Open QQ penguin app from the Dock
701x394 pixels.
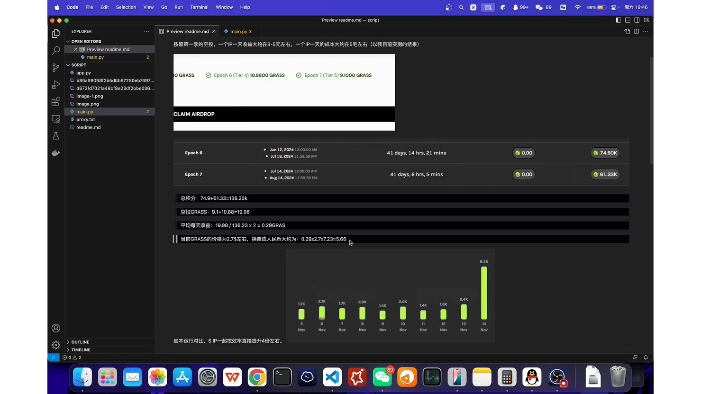pyautogui.click(x=532, y=377)
